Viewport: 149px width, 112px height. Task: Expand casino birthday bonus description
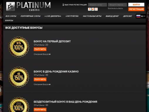42,84
